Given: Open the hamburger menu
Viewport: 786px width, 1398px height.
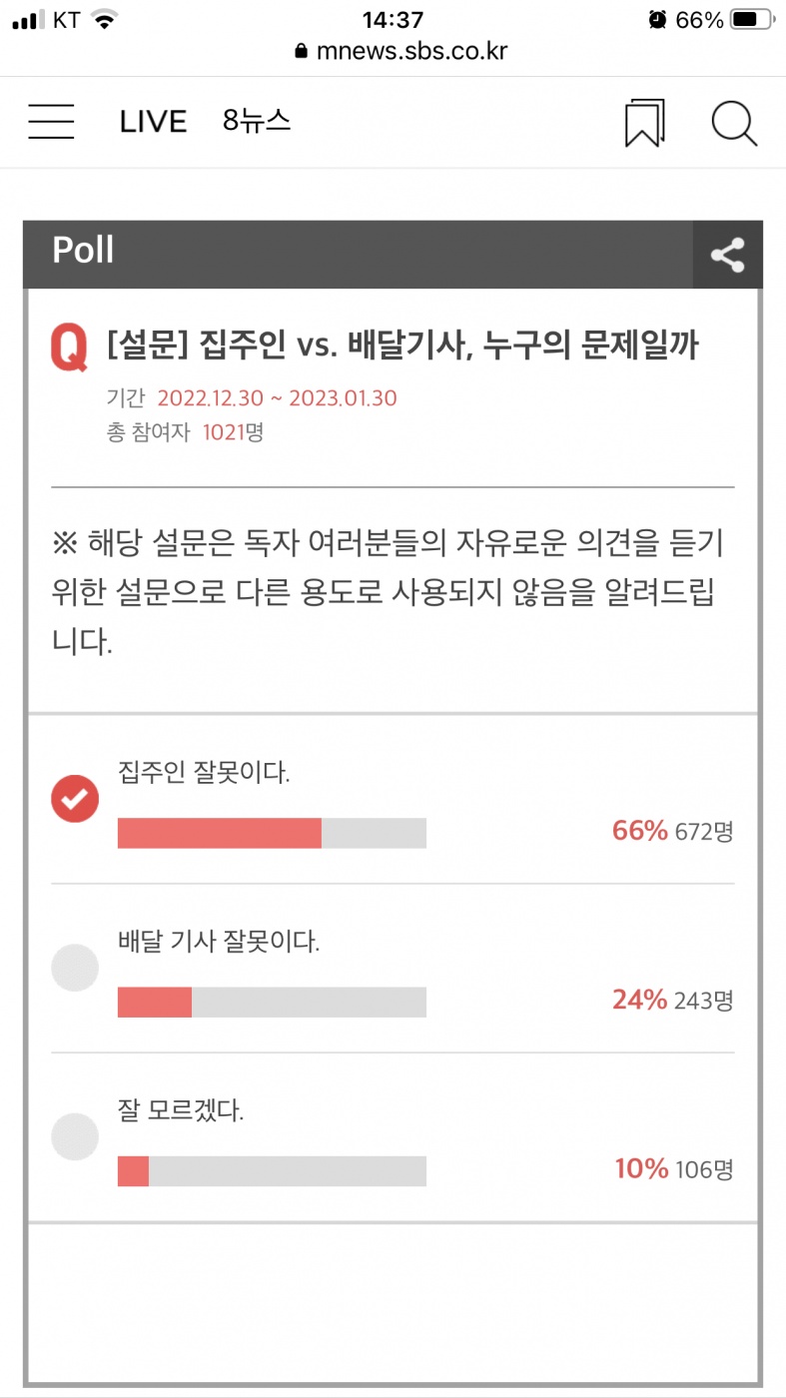Looking at the screenshot, I should point(51,122).
